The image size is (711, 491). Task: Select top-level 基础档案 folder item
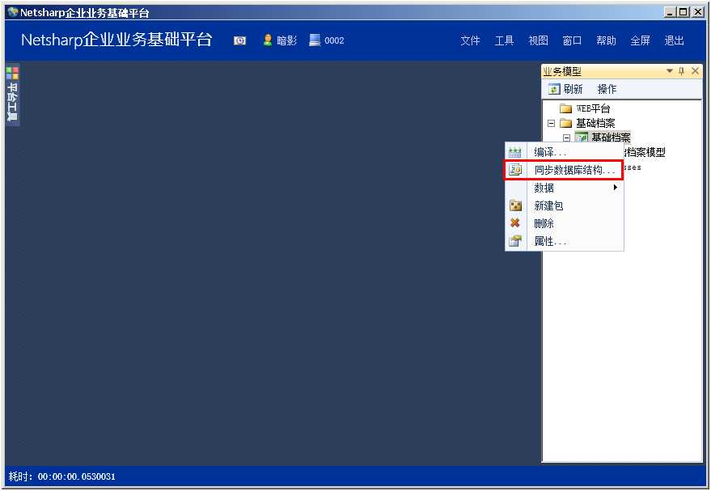[x=595, y=123]
